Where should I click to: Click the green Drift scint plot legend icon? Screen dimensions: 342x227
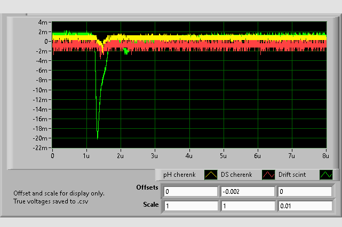tap(326, 175)
